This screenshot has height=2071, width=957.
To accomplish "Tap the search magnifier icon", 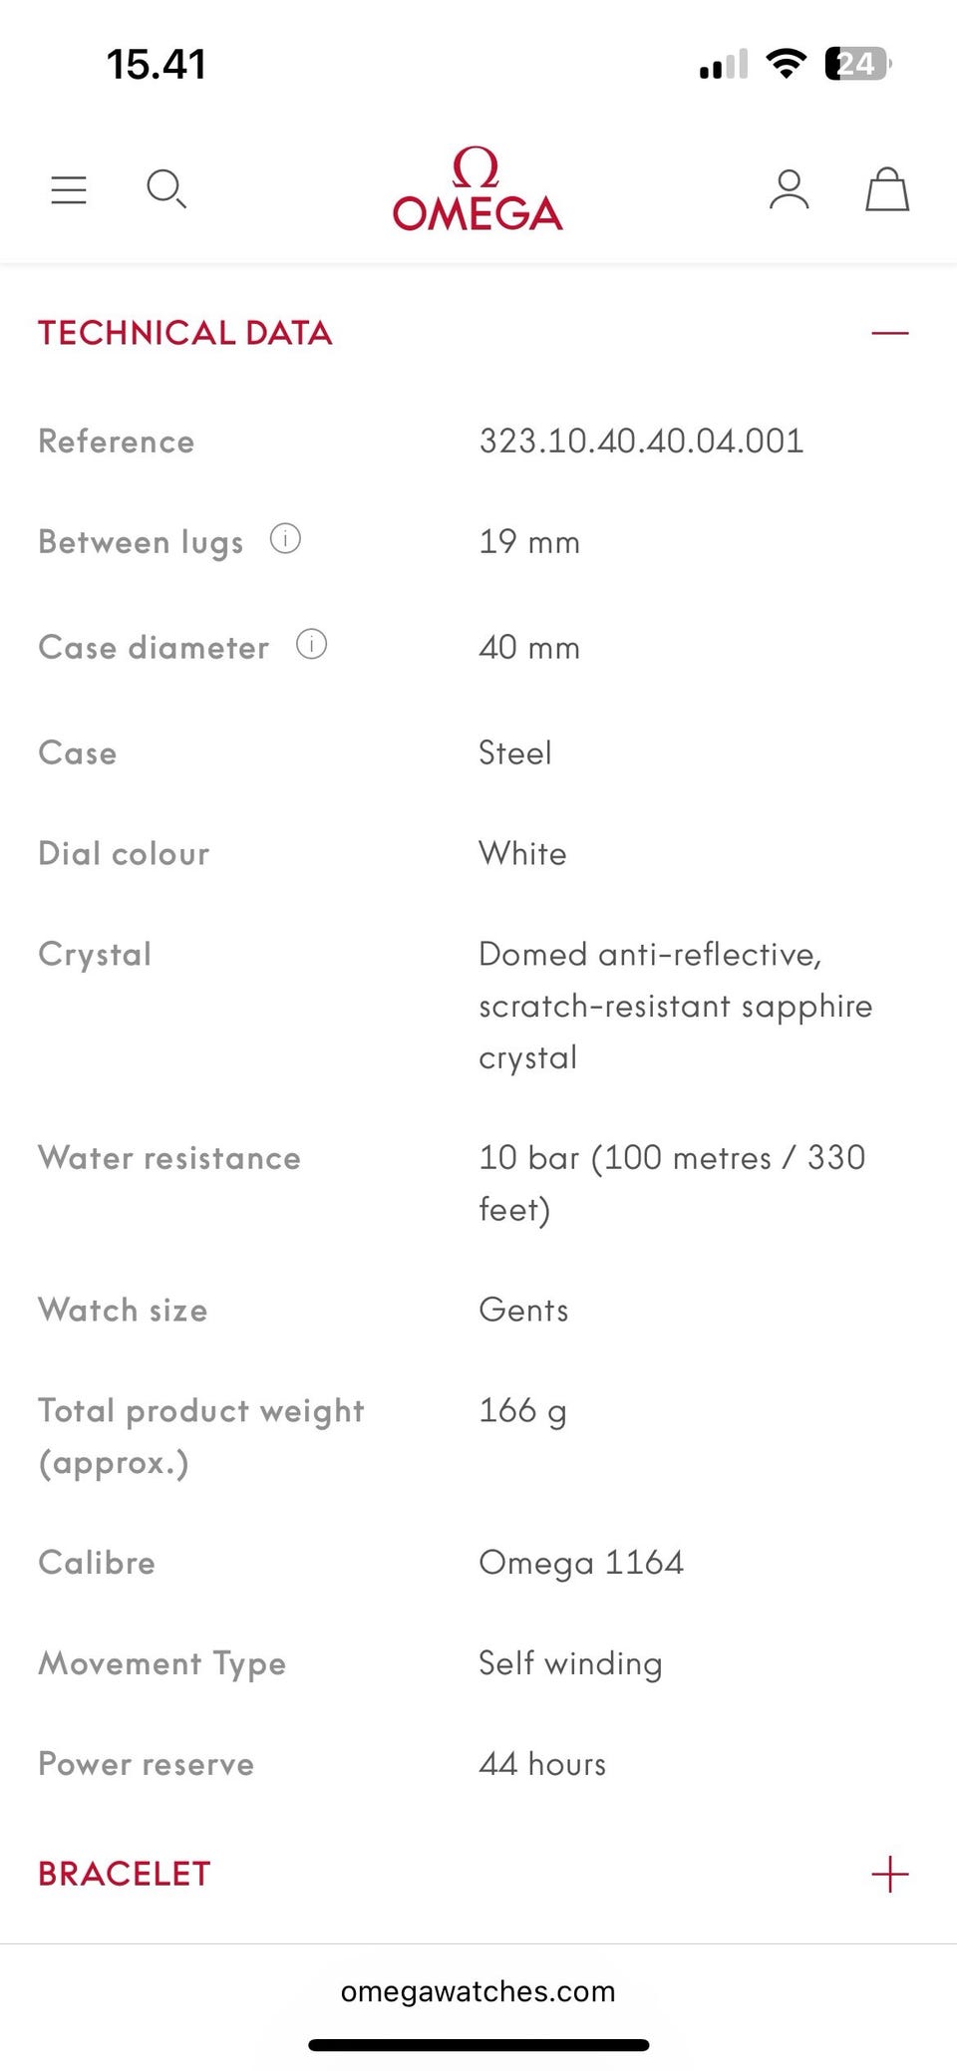I will [165, 188].
